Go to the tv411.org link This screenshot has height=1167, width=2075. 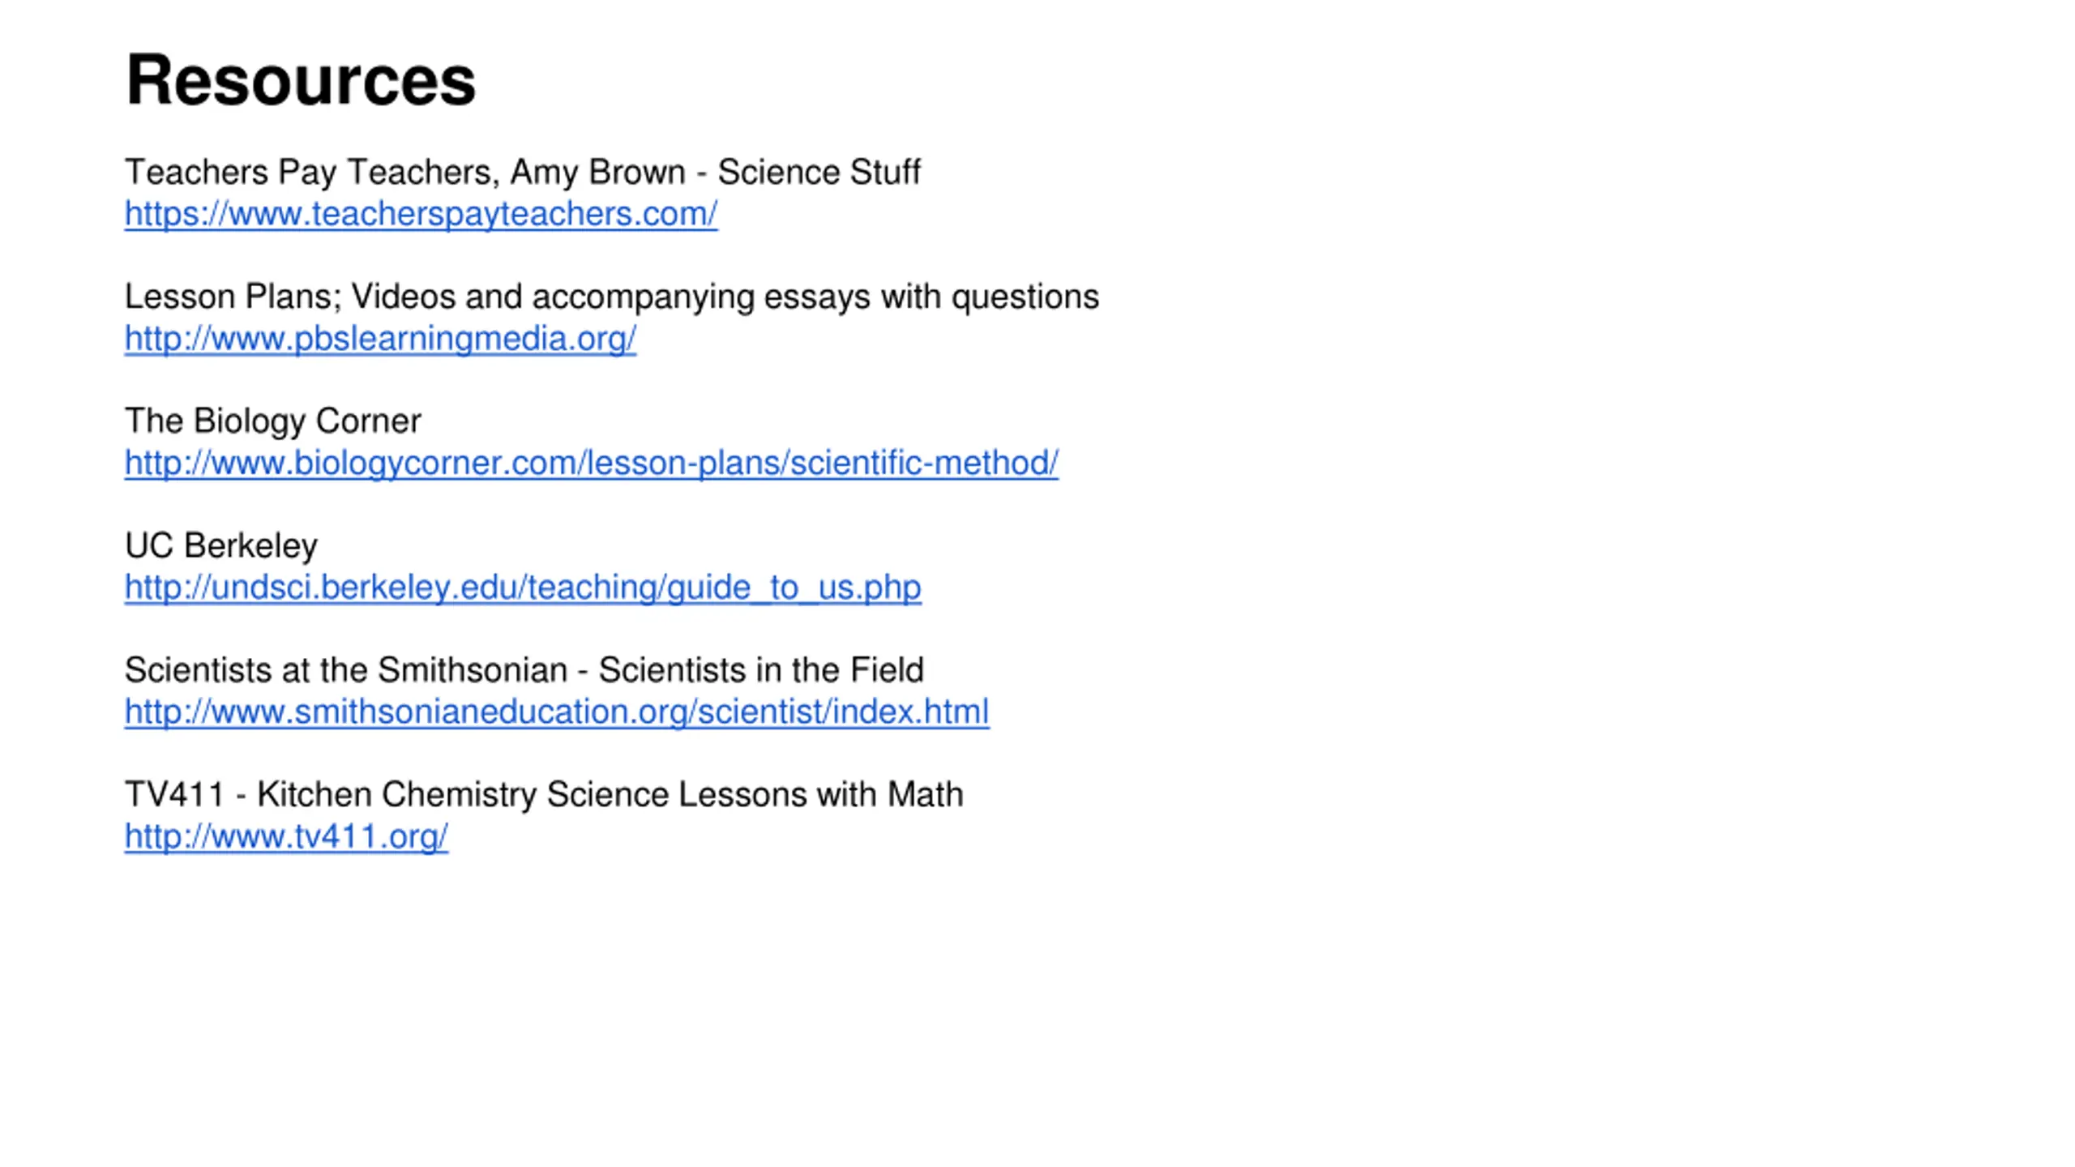(286, 836)
